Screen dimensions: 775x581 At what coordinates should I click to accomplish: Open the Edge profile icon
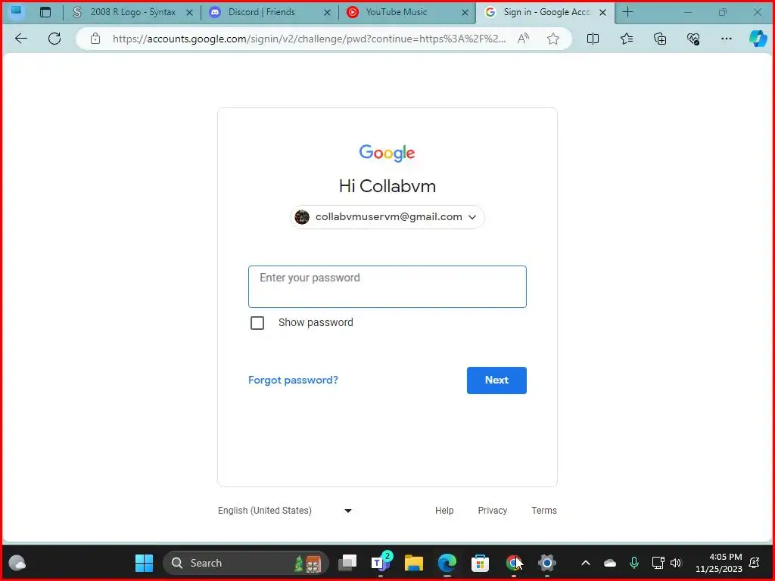[17, 12]
